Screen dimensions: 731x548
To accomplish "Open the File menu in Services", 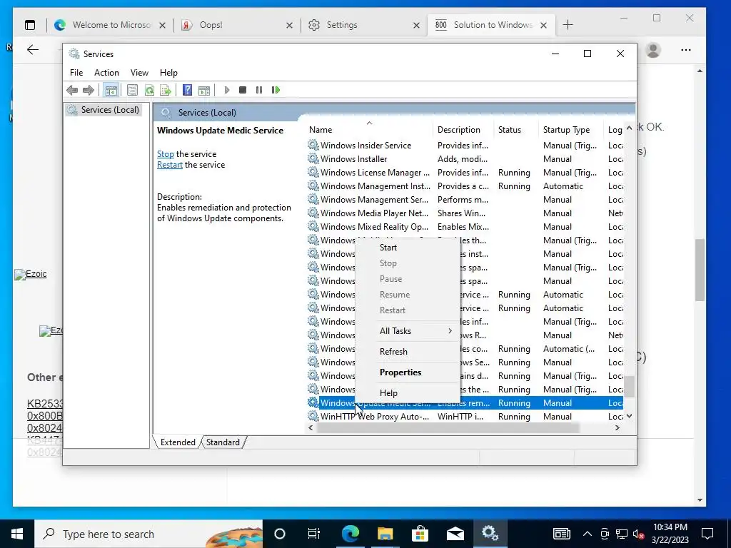I will 76,73.
